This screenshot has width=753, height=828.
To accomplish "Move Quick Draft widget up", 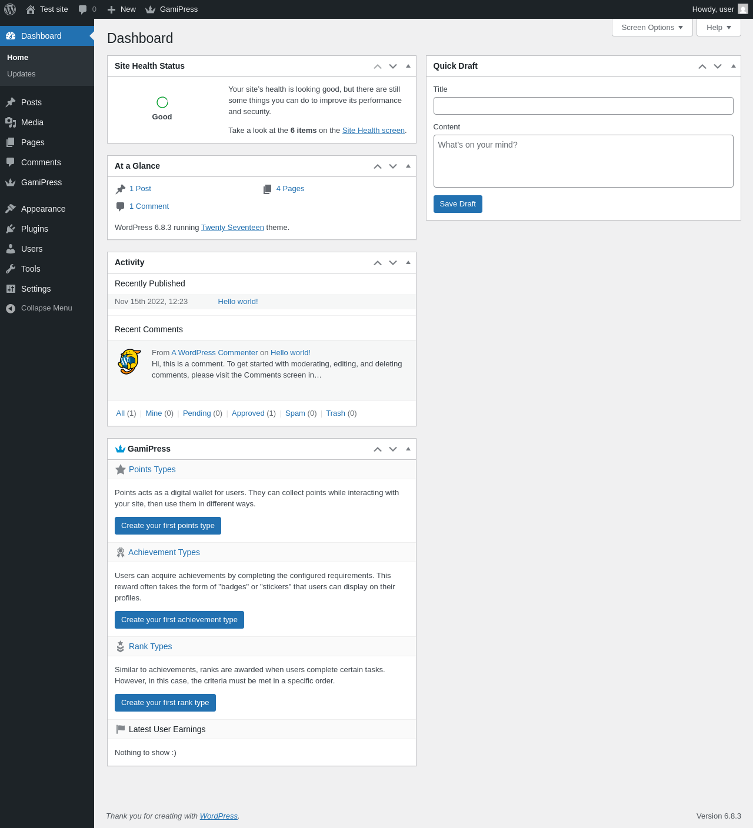I will [702, 66].
